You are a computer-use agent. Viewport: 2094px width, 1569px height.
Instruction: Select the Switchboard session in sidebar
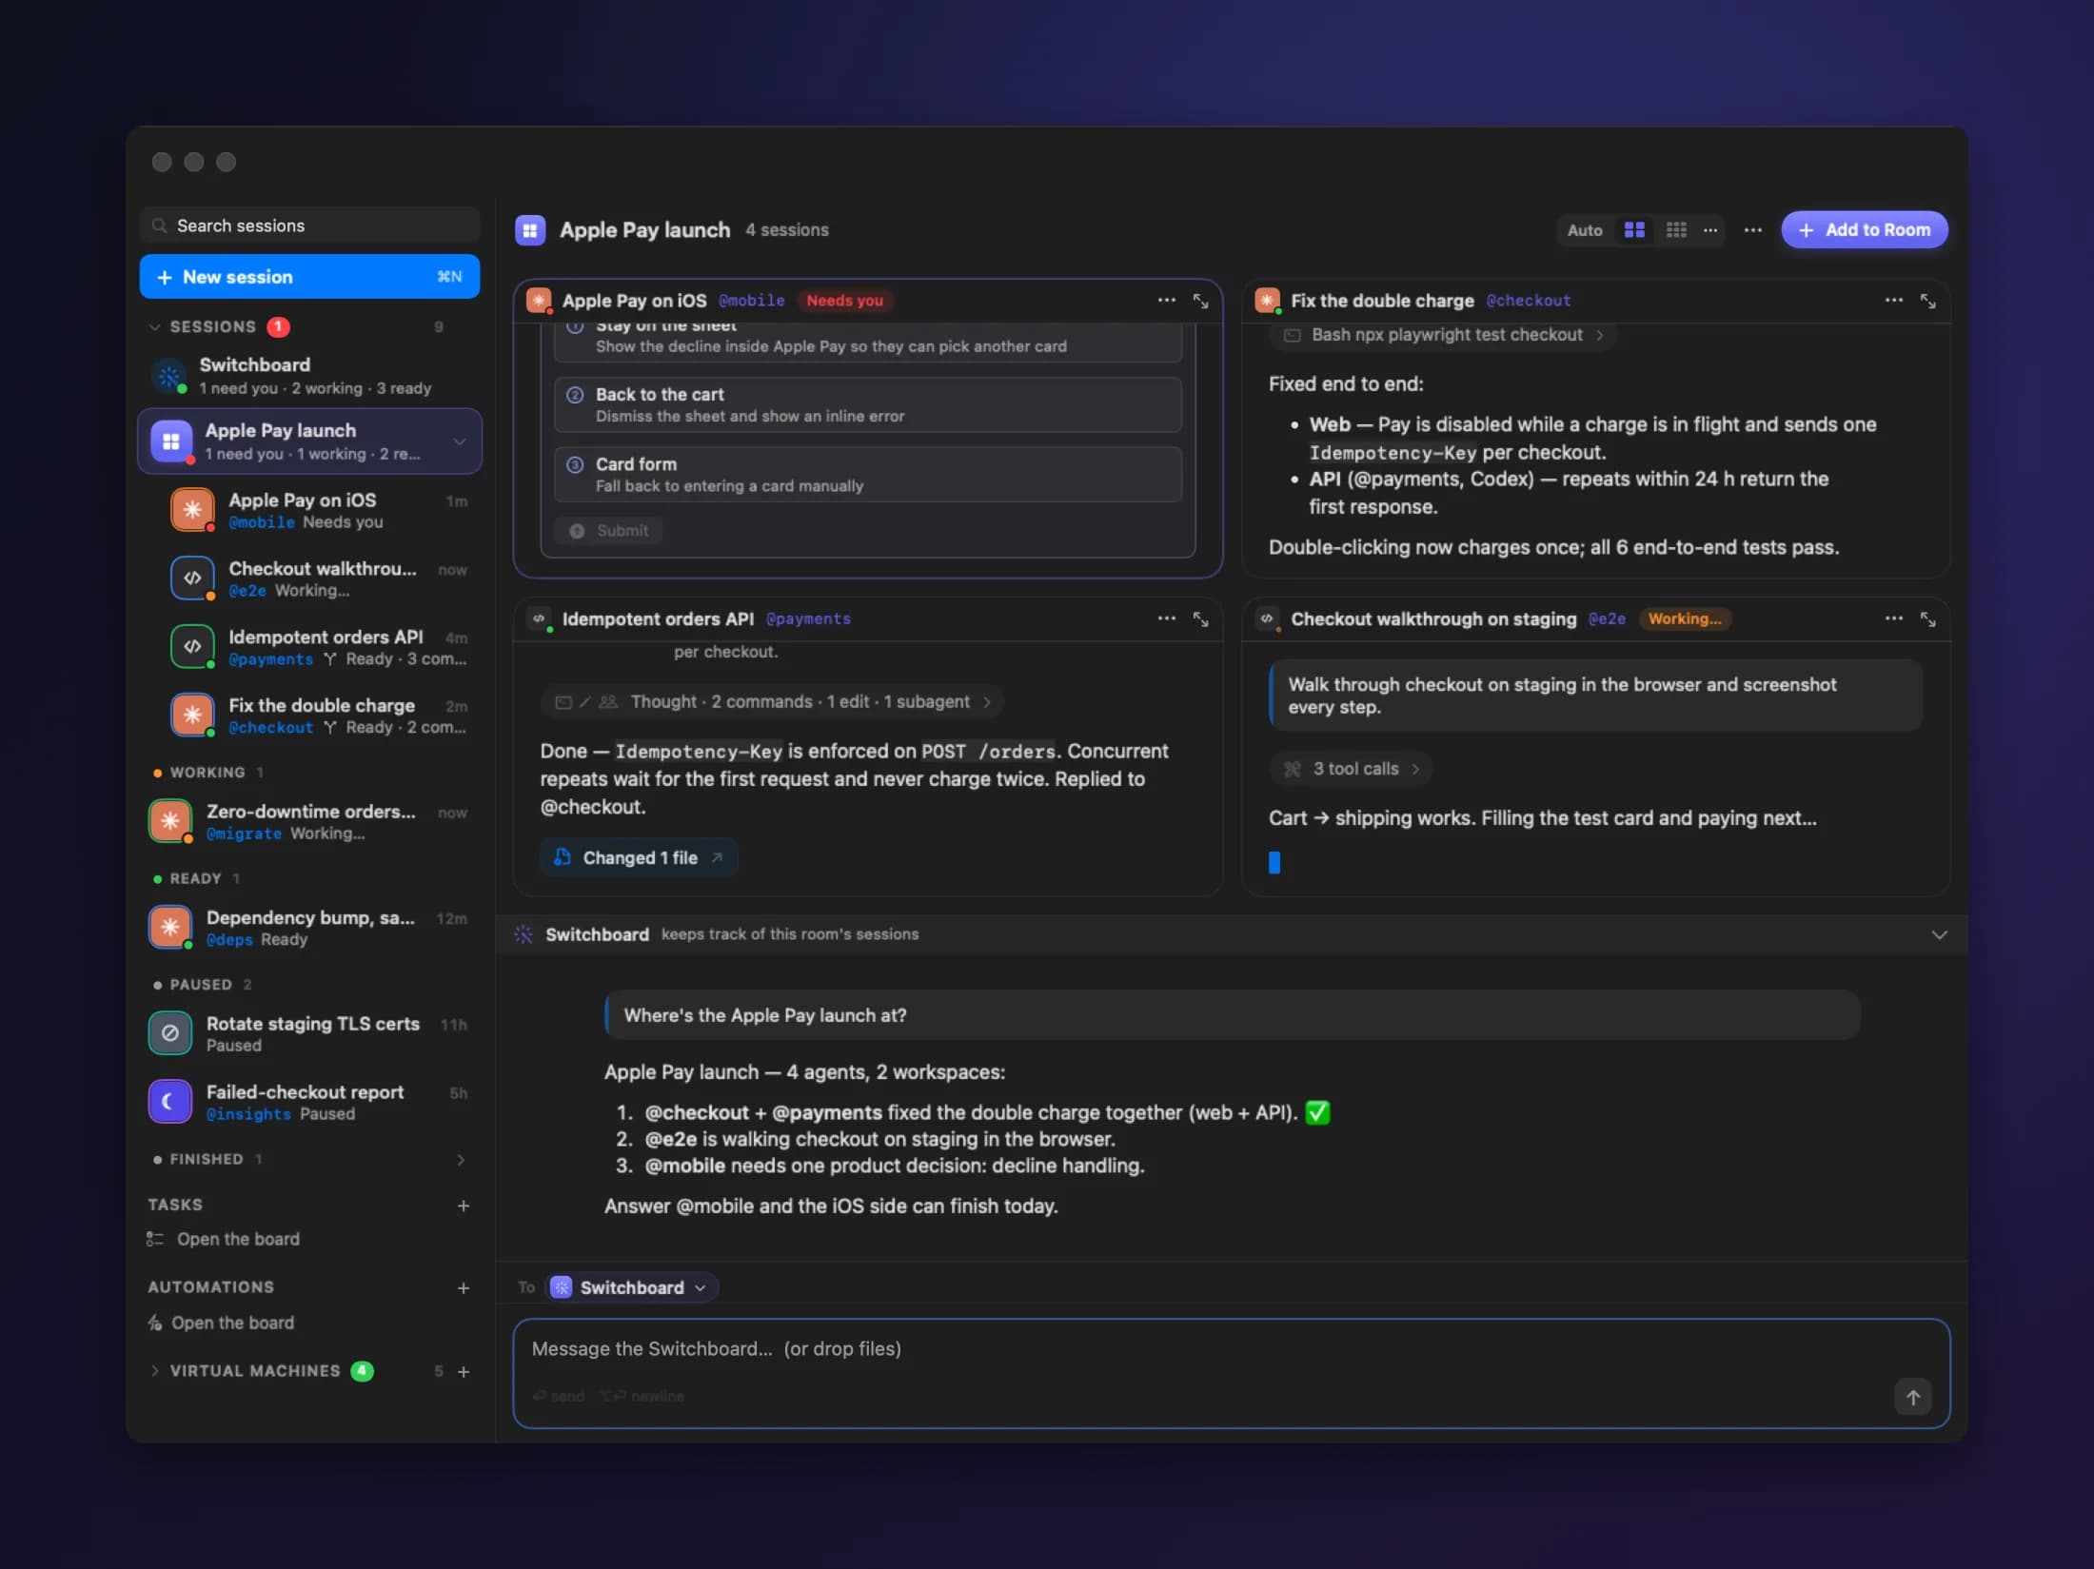click(x=309, y=376)
